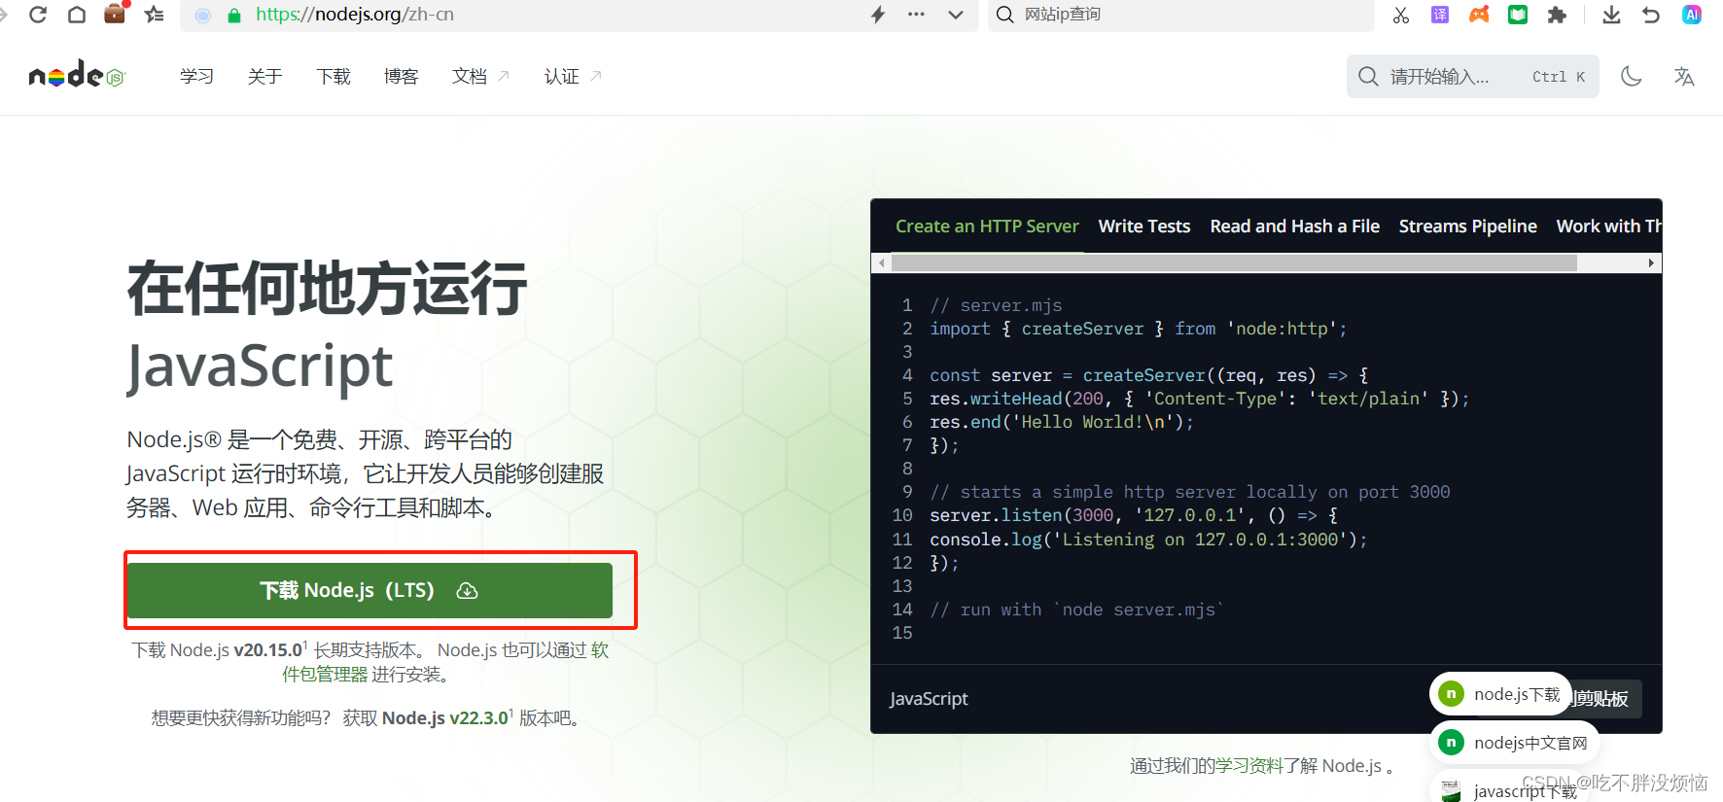The image size is (1723, 802).
Task: Select the Streams Pipeline tab
Action: (x=1468, y=227)
